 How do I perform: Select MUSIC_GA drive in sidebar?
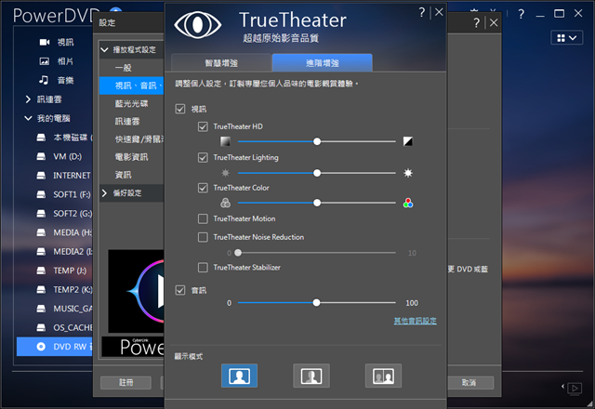point(64,309)
